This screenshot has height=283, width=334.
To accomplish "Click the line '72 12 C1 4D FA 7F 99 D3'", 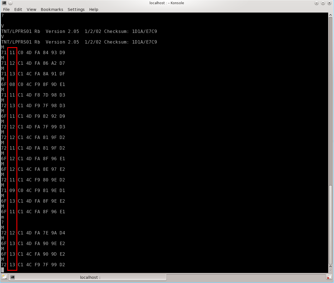I will 33,127.
